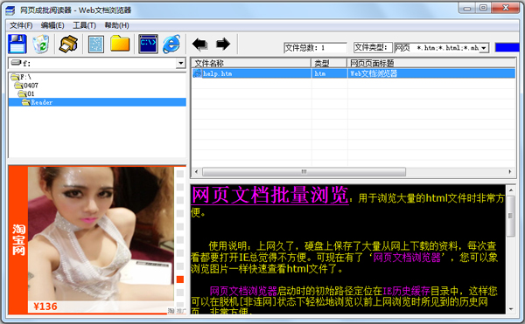Minimize the Web文档浏览器 window
Screen dimensions: 525x324
pos(467,8)
